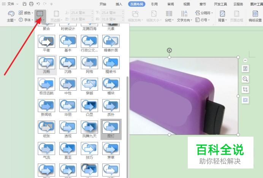Select the 夏至 effect
The height and width of the screenshot is (178, 263).
tap(68, 150)
